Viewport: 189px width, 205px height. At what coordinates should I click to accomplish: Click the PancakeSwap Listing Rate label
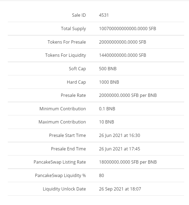[60, 162]
